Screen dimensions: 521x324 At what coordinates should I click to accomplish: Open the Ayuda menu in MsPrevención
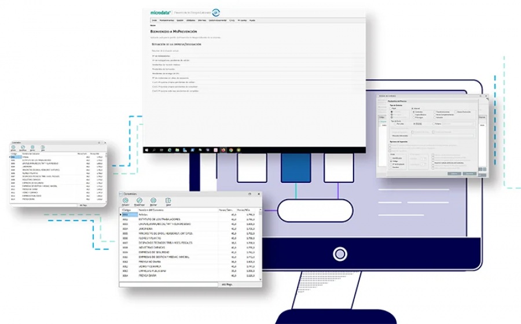252,20
